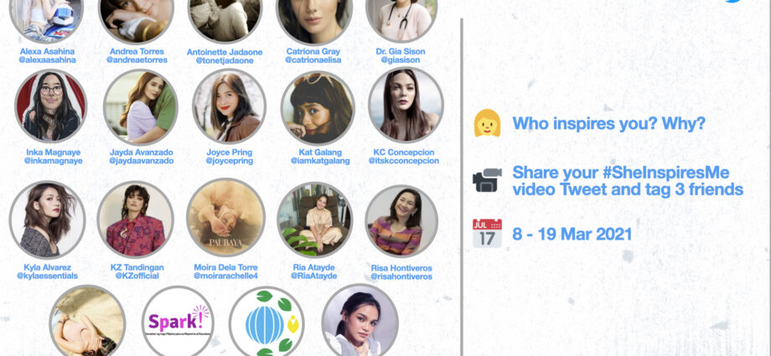
Task: Open the @risahontiveros handle link
Action: [401, 276]
